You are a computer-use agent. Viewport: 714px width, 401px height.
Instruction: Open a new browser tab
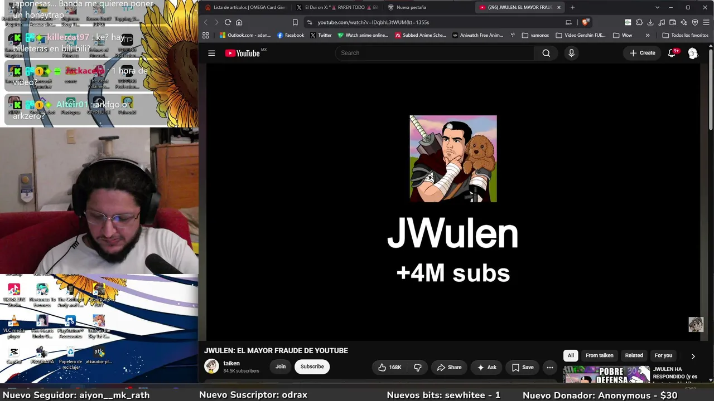pos(572,7)
